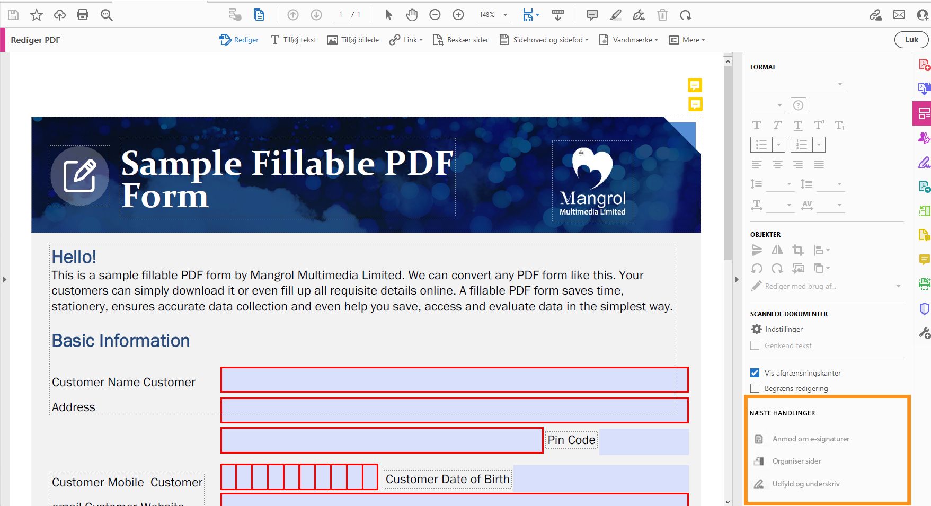Click the Pin Code input field
Viewport: 931px width, 506px height.
click(644, 441)
